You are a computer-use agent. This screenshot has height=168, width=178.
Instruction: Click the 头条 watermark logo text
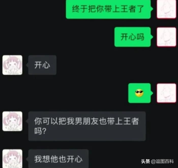pos(145,161)
